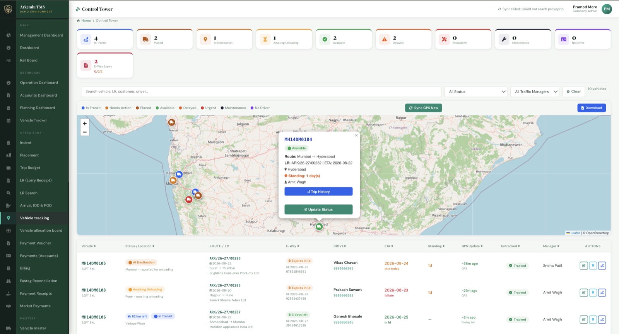619x334 pixels.
Task: Click edit icon for MH14DM0108 row
Action: point(584,293)
